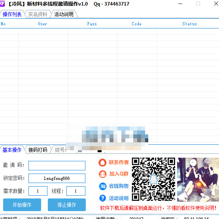219x219 pixels.
Task: Switch to the 实名资料 tab
Action: pyautogui.click(x=38, y=14)
